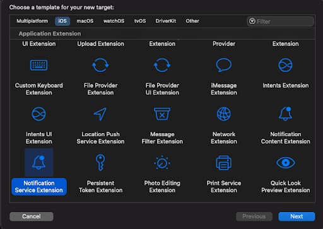
Task: Click the partially visible 'UI Extension' label
Action: [39, 44]
